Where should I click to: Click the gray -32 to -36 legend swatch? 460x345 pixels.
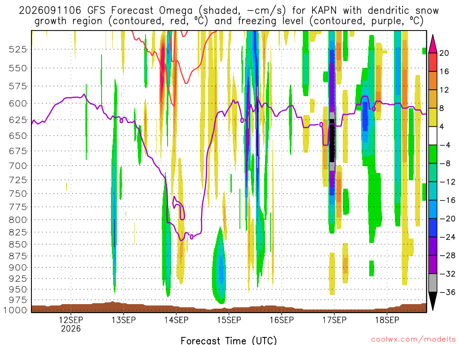tap(433, 283)
